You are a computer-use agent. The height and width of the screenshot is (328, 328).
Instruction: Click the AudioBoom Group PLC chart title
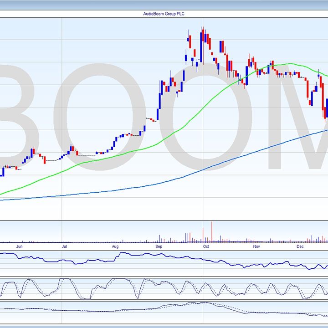pos(164,14)
